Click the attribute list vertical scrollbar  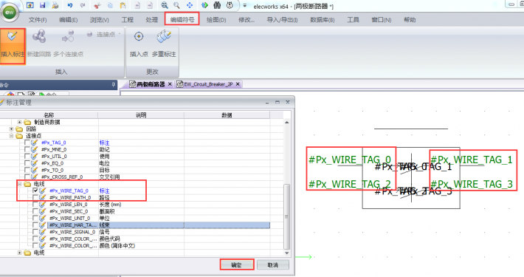[287, 188]
